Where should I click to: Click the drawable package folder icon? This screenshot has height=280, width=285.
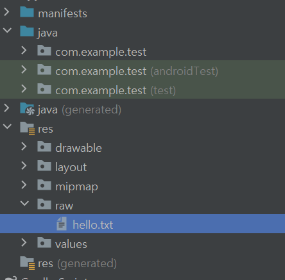(x=44, y=147)
